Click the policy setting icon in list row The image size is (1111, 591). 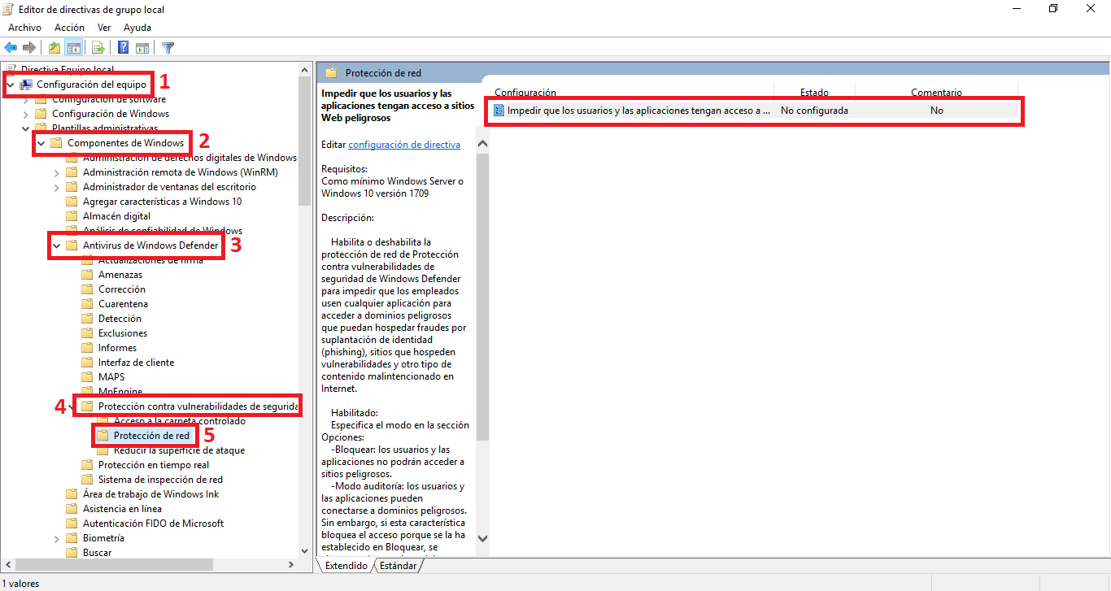[x=499, y=111]
